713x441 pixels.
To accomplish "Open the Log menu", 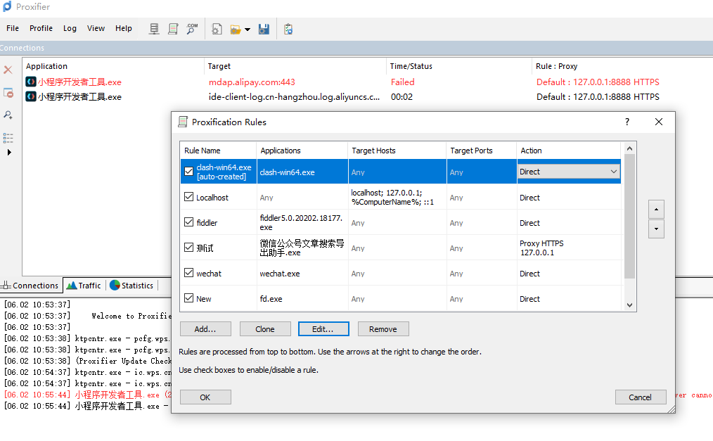I will (x=70, y=28).
